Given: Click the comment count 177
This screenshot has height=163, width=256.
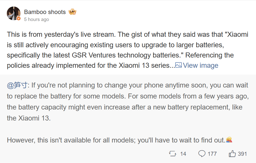Looking at the screenshot, I should [212, 154].
